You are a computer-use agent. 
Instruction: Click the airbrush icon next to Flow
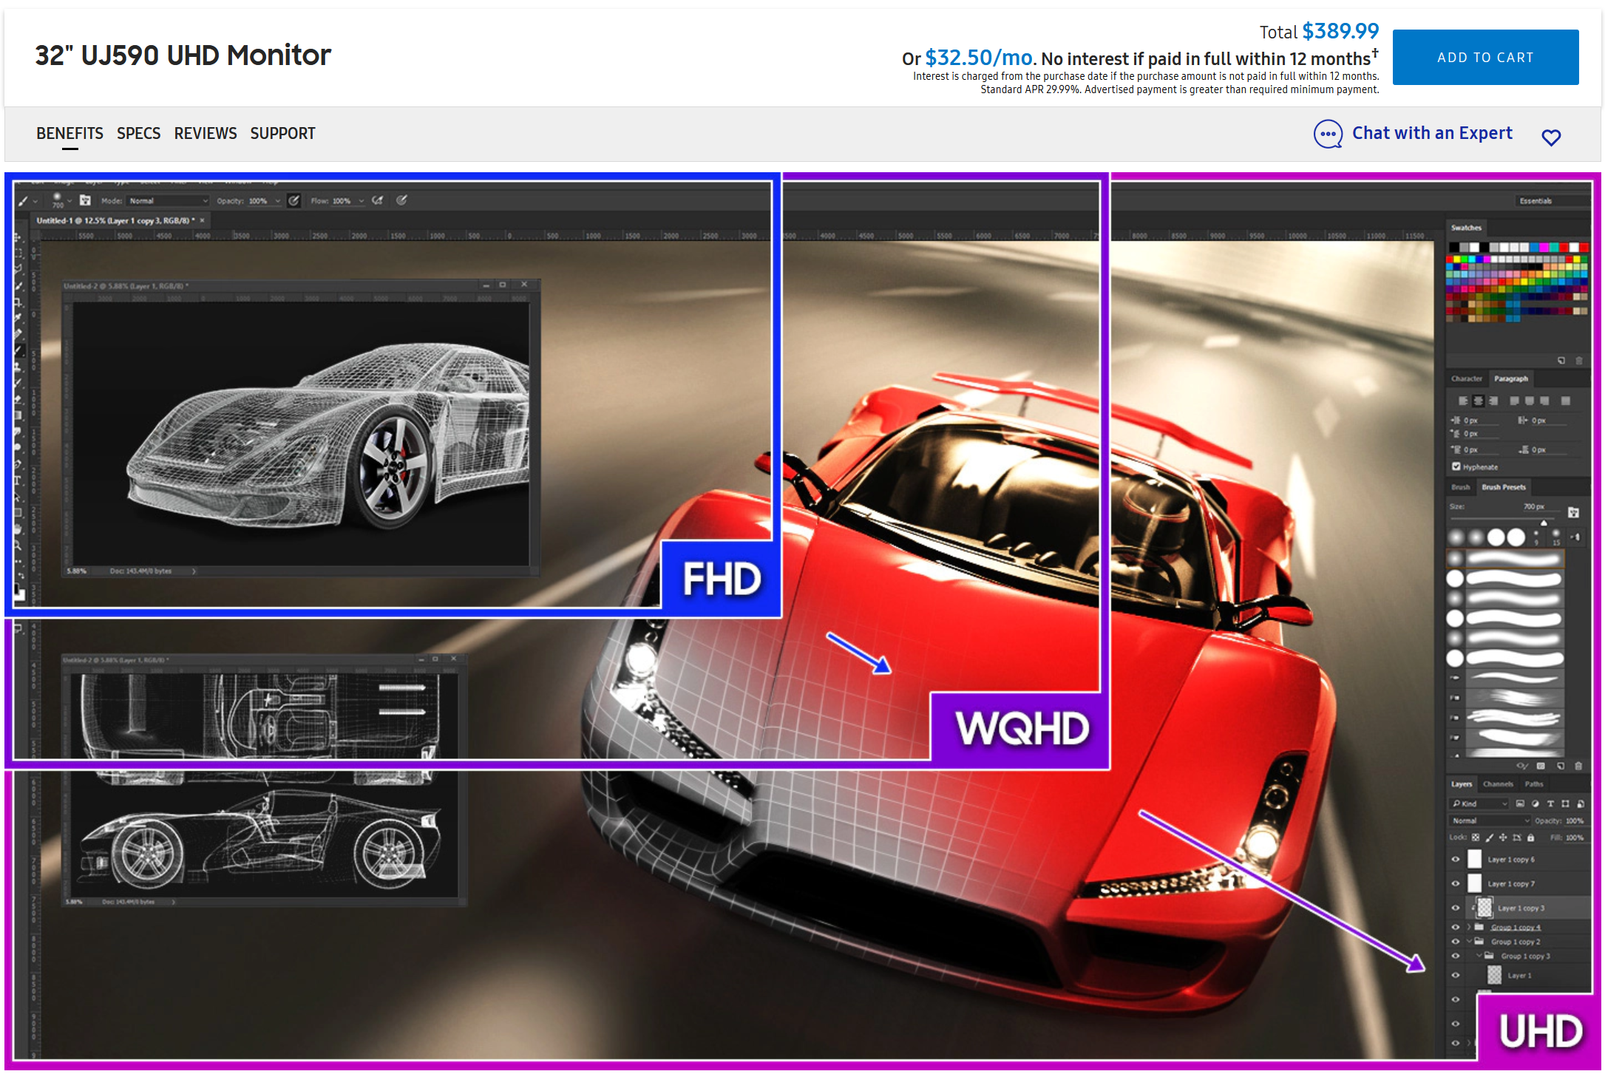click(378, 200)
